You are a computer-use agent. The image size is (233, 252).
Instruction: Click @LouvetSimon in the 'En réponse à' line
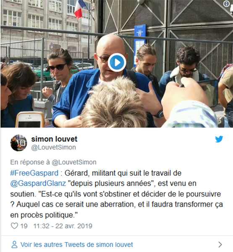[74, 162]
